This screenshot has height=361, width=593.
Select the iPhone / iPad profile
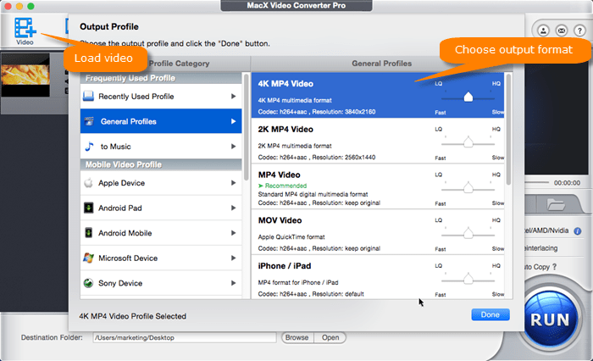(378, 277)
